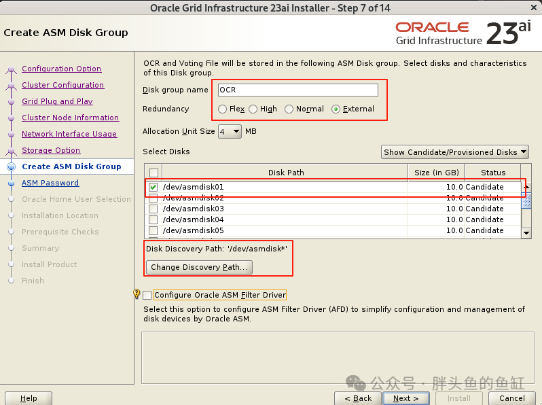Select Flex redundancy option
The image size is (542, 405).
(x=222, y=109)
